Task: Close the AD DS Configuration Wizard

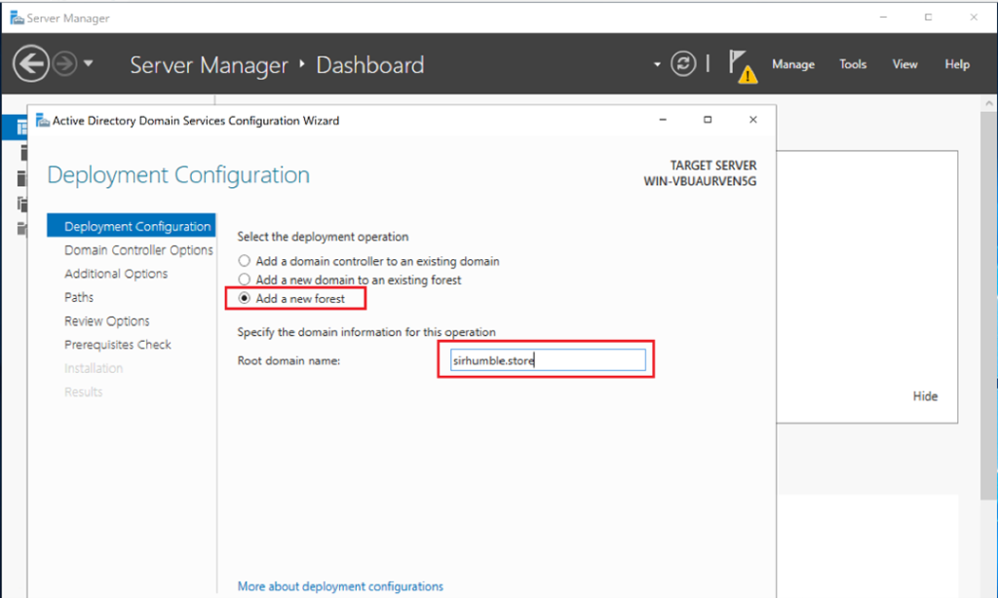Action: click(x=753, y=120)
